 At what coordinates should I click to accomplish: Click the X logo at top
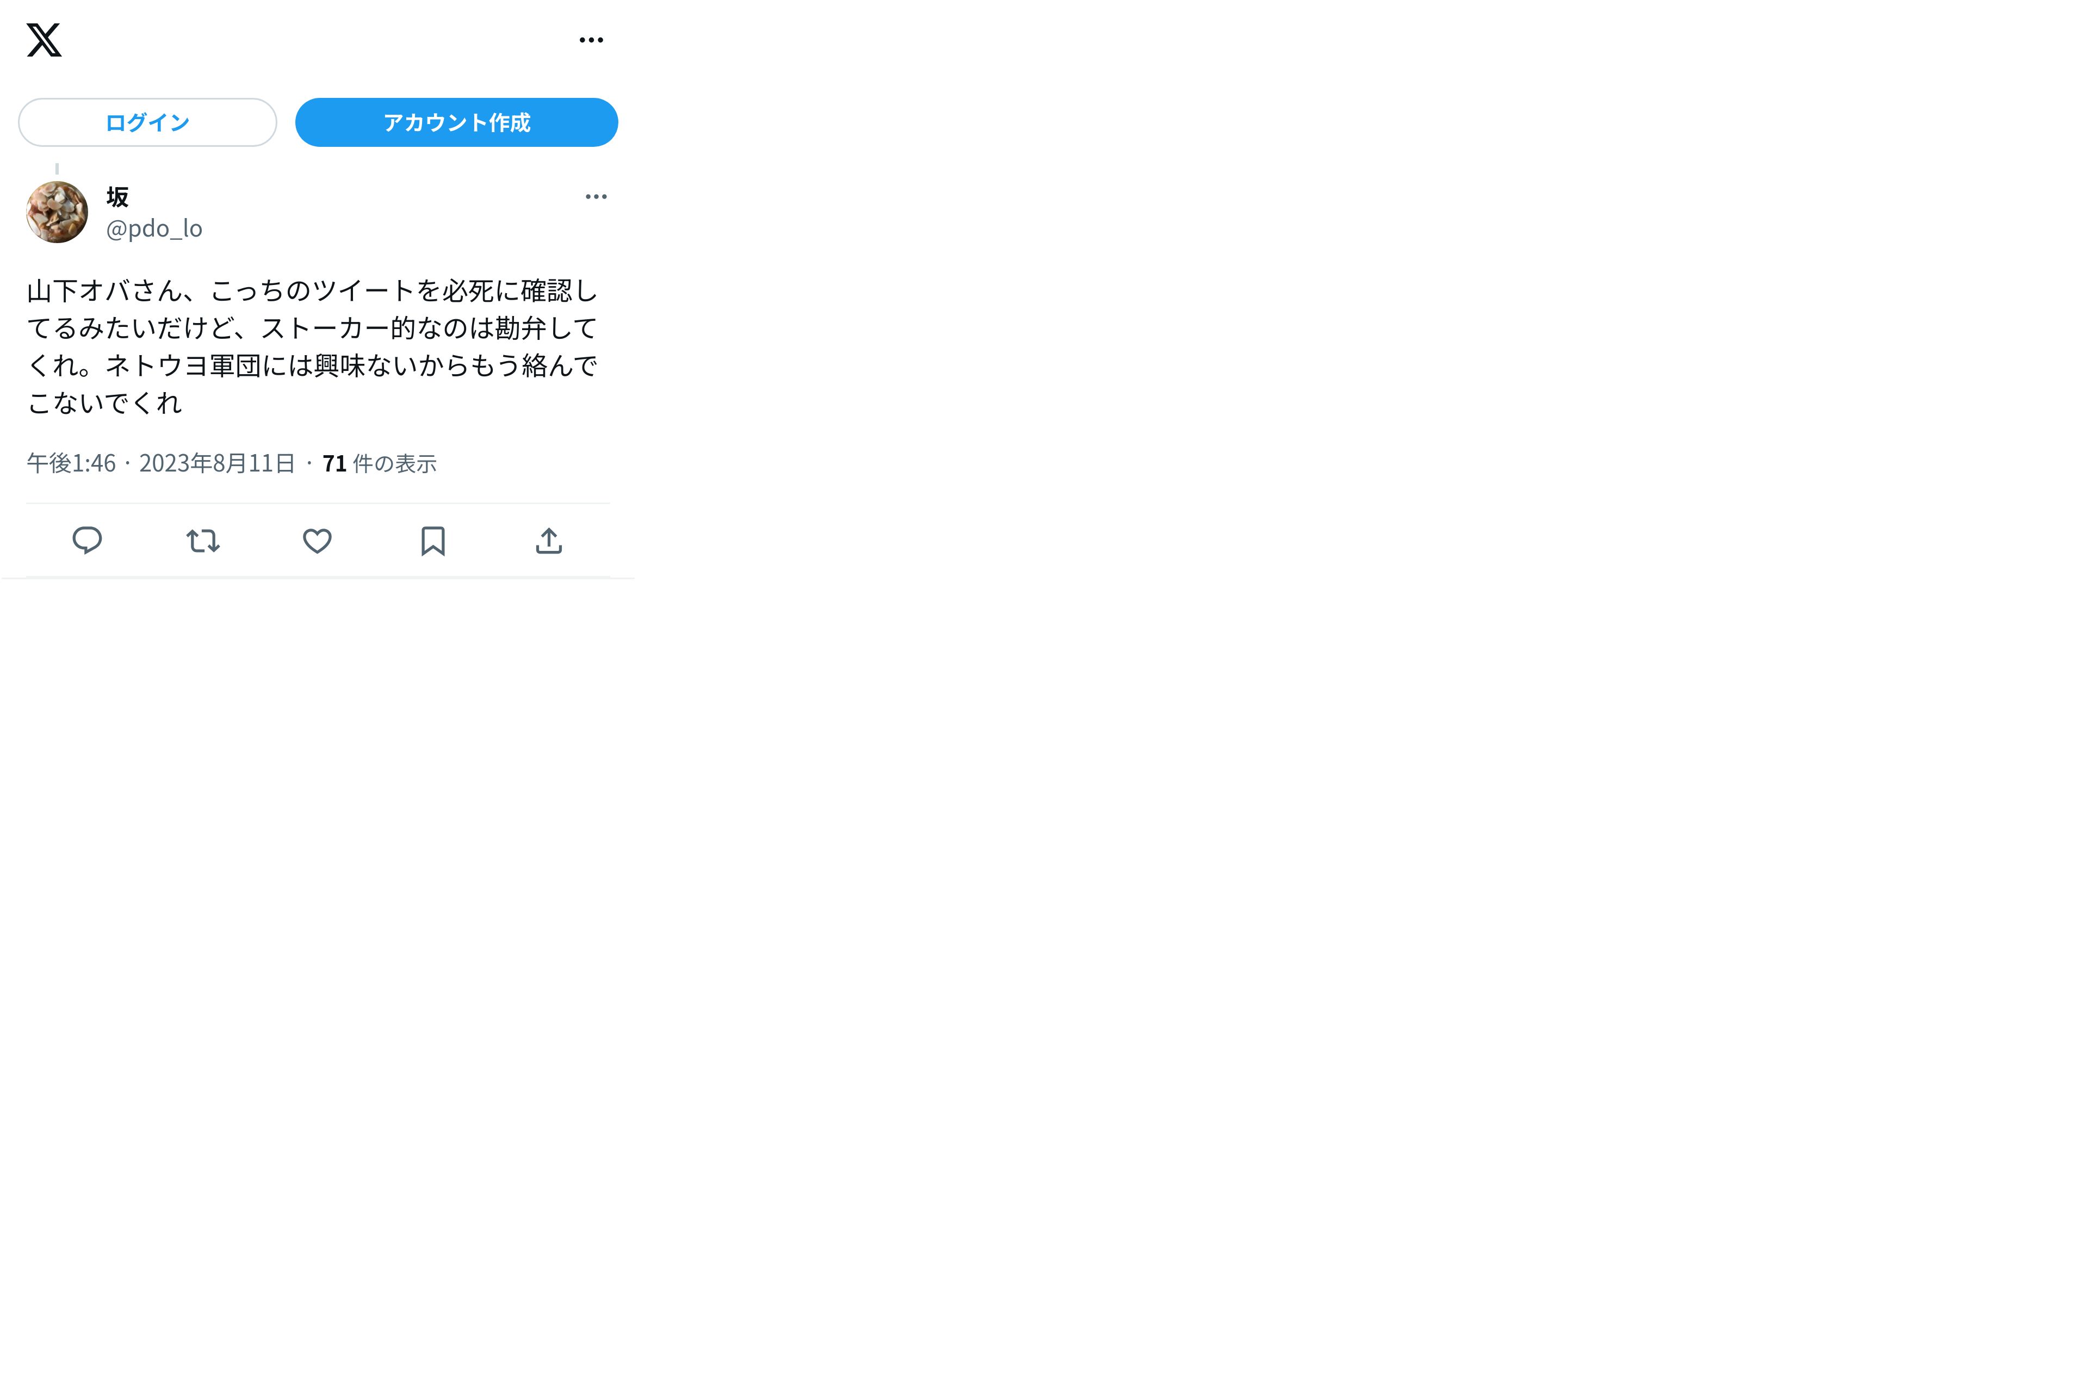click(x=44, y=40)
